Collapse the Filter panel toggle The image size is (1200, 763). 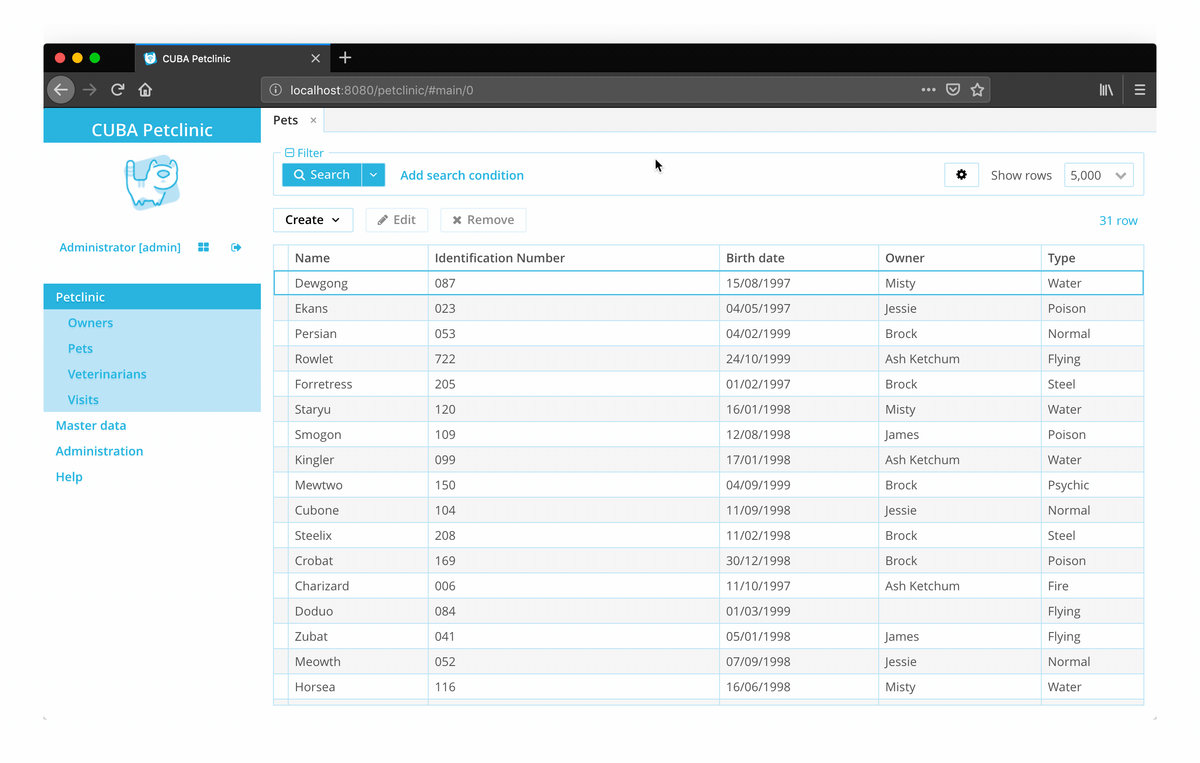(289, 153)
